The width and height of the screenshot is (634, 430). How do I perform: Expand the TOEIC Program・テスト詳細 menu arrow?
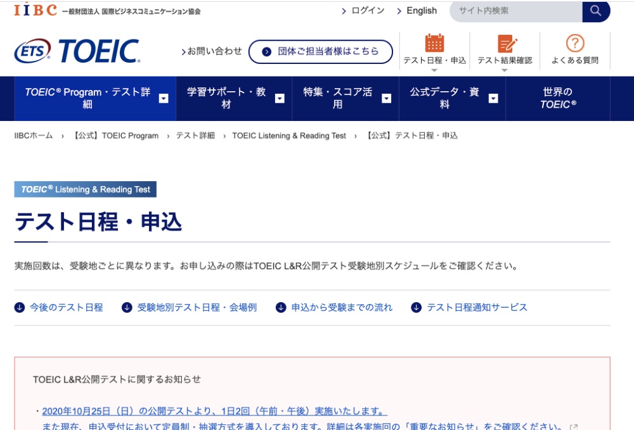(x=164, y=99)
